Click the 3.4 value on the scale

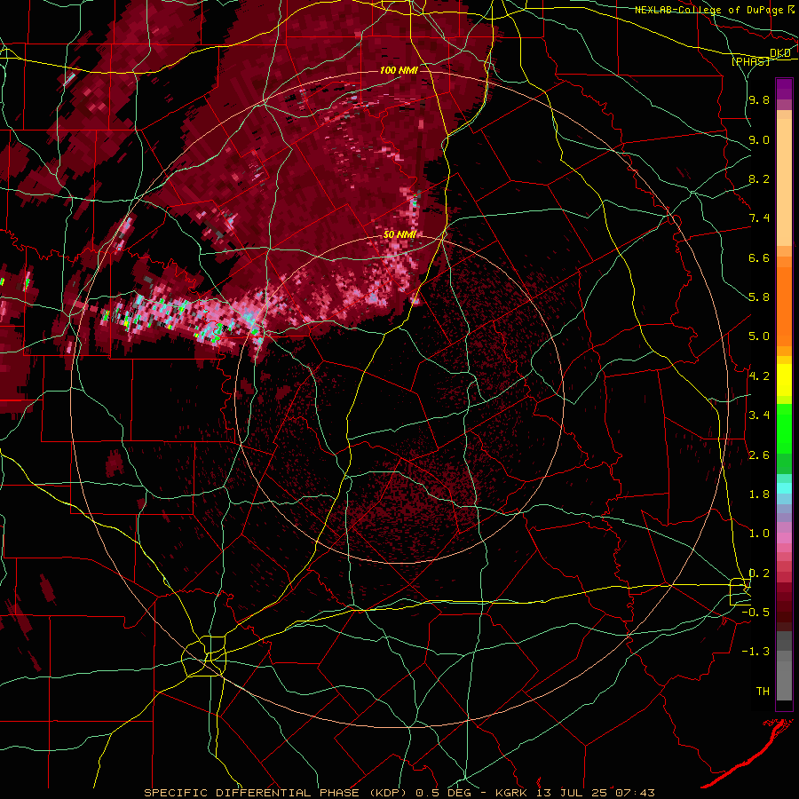coord(759,415)
